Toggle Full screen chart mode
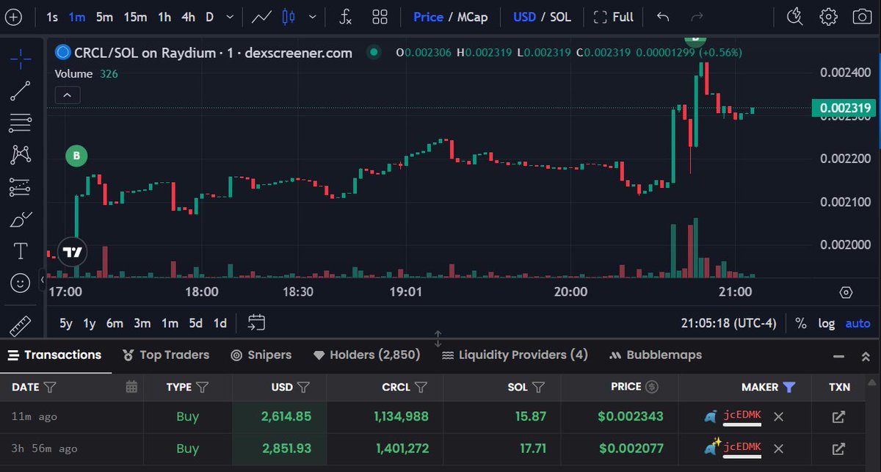Screen dimensions: 881x472 [x=613, y=17]
